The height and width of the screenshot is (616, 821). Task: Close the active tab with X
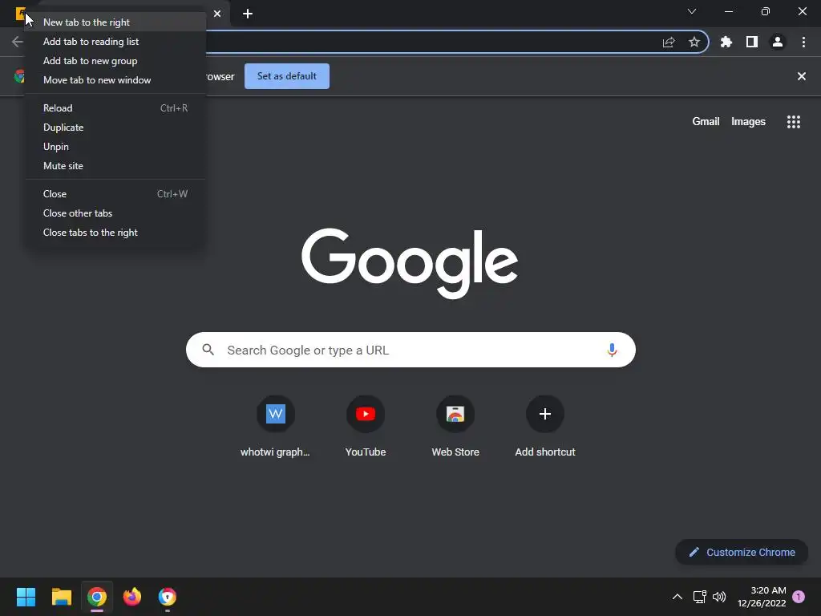click(x=217, y=14)
